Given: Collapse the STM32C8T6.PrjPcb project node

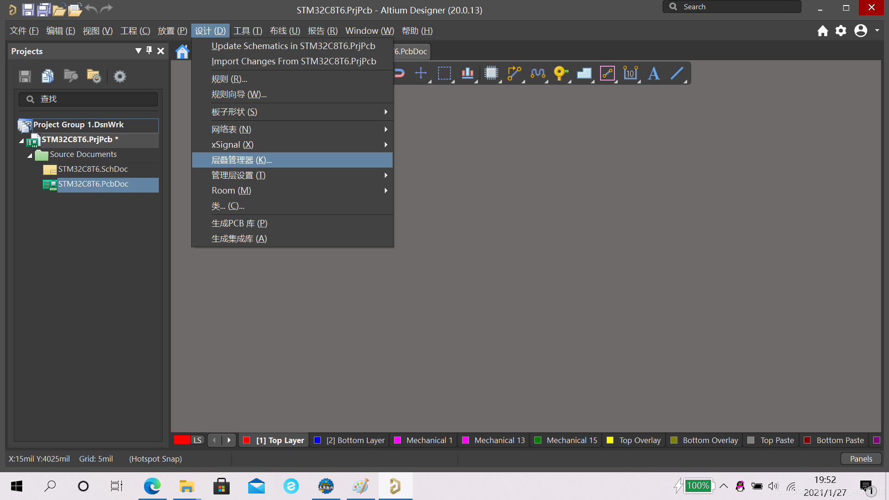Looking at the screenshot, I should (x=21, y=140).
